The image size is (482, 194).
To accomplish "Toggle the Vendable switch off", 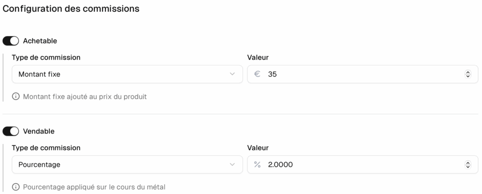I will [11, 132].
